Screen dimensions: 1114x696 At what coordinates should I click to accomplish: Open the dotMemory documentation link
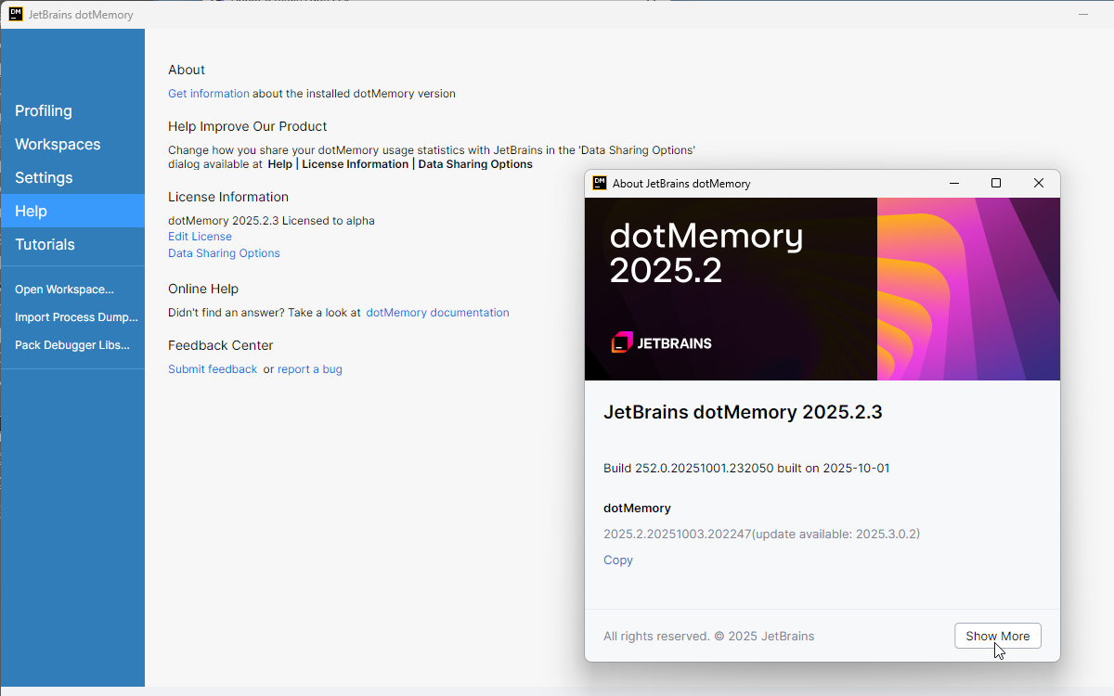tap(437, 313)
